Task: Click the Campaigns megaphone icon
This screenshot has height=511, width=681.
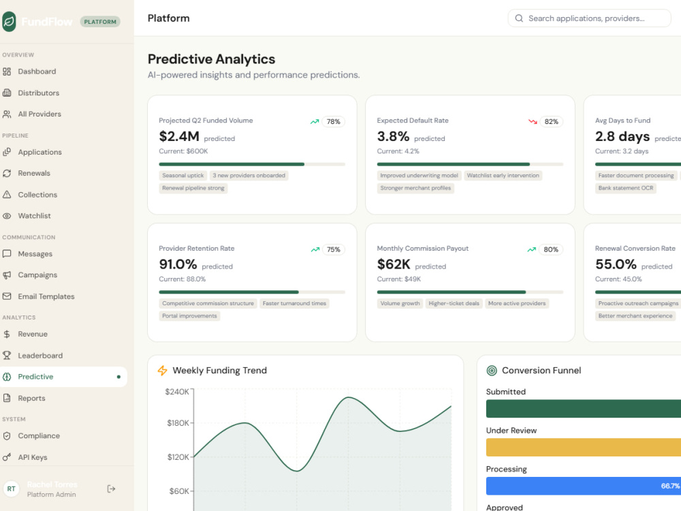Action: click(7, 275)
